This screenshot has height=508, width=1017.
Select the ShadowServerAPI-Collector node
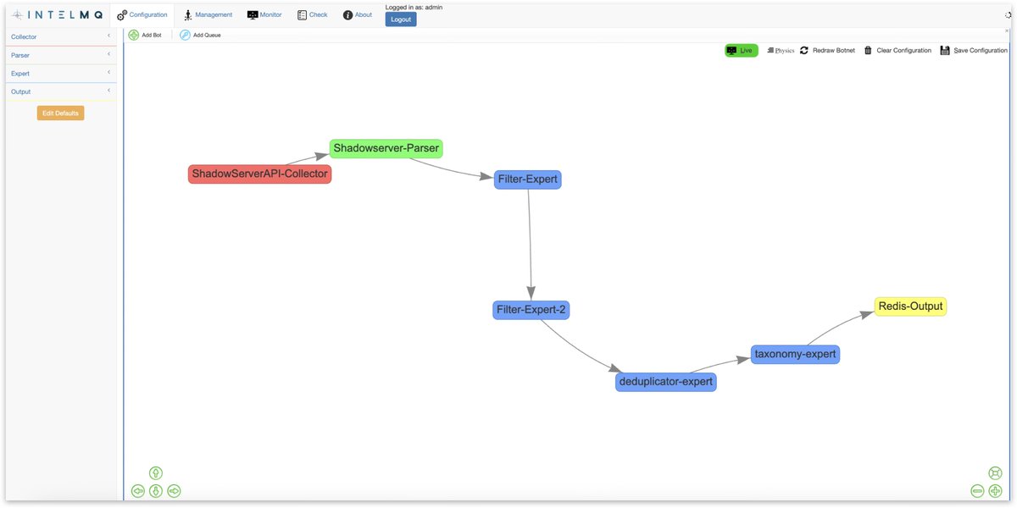tap(259, 174)
